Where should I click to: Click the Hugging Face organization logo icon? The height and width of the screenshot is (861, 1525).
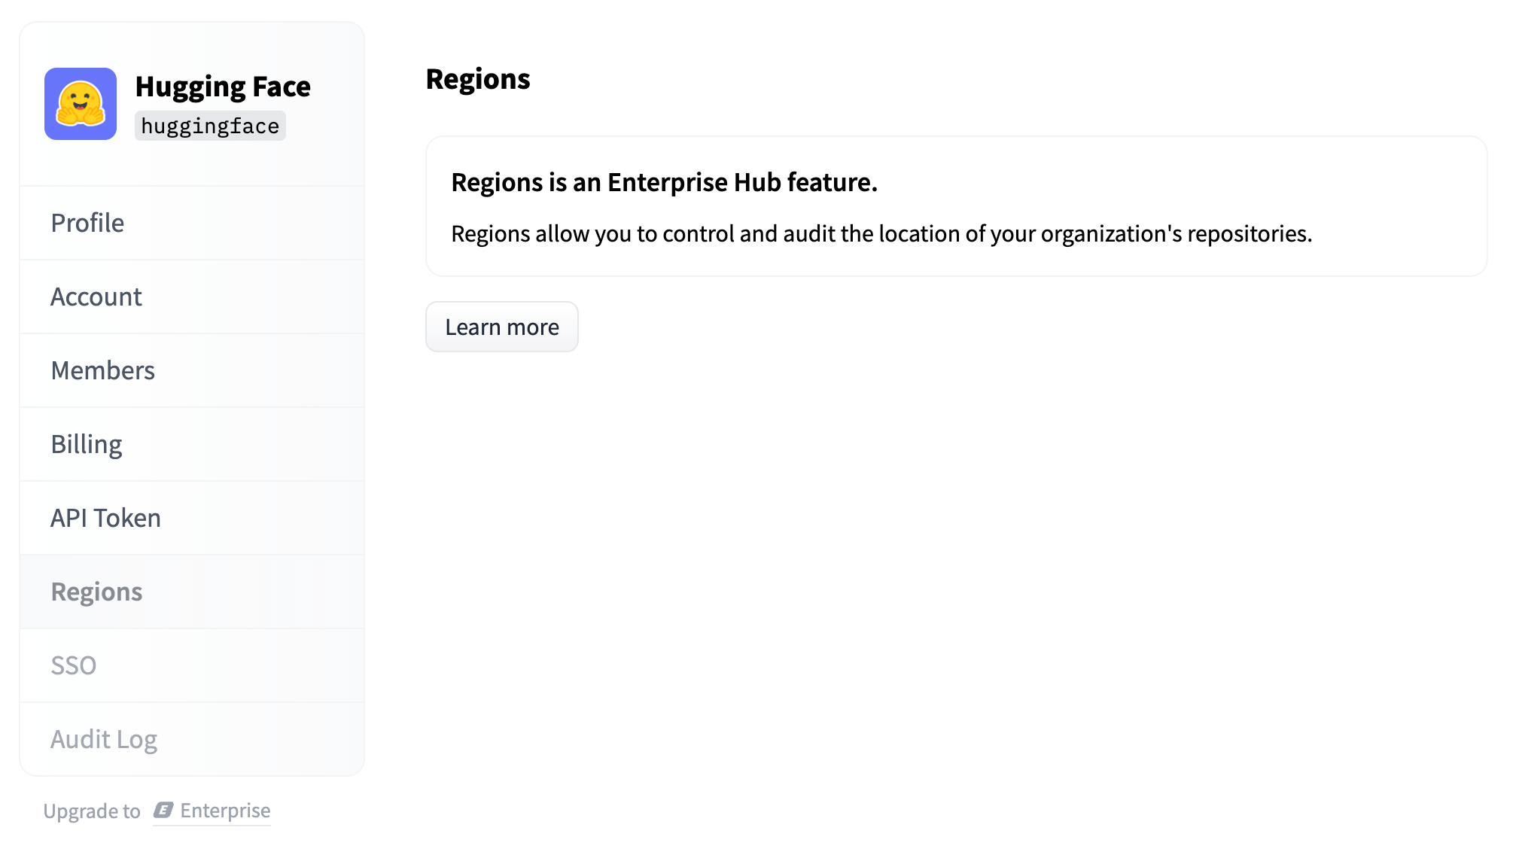(81, 102)
